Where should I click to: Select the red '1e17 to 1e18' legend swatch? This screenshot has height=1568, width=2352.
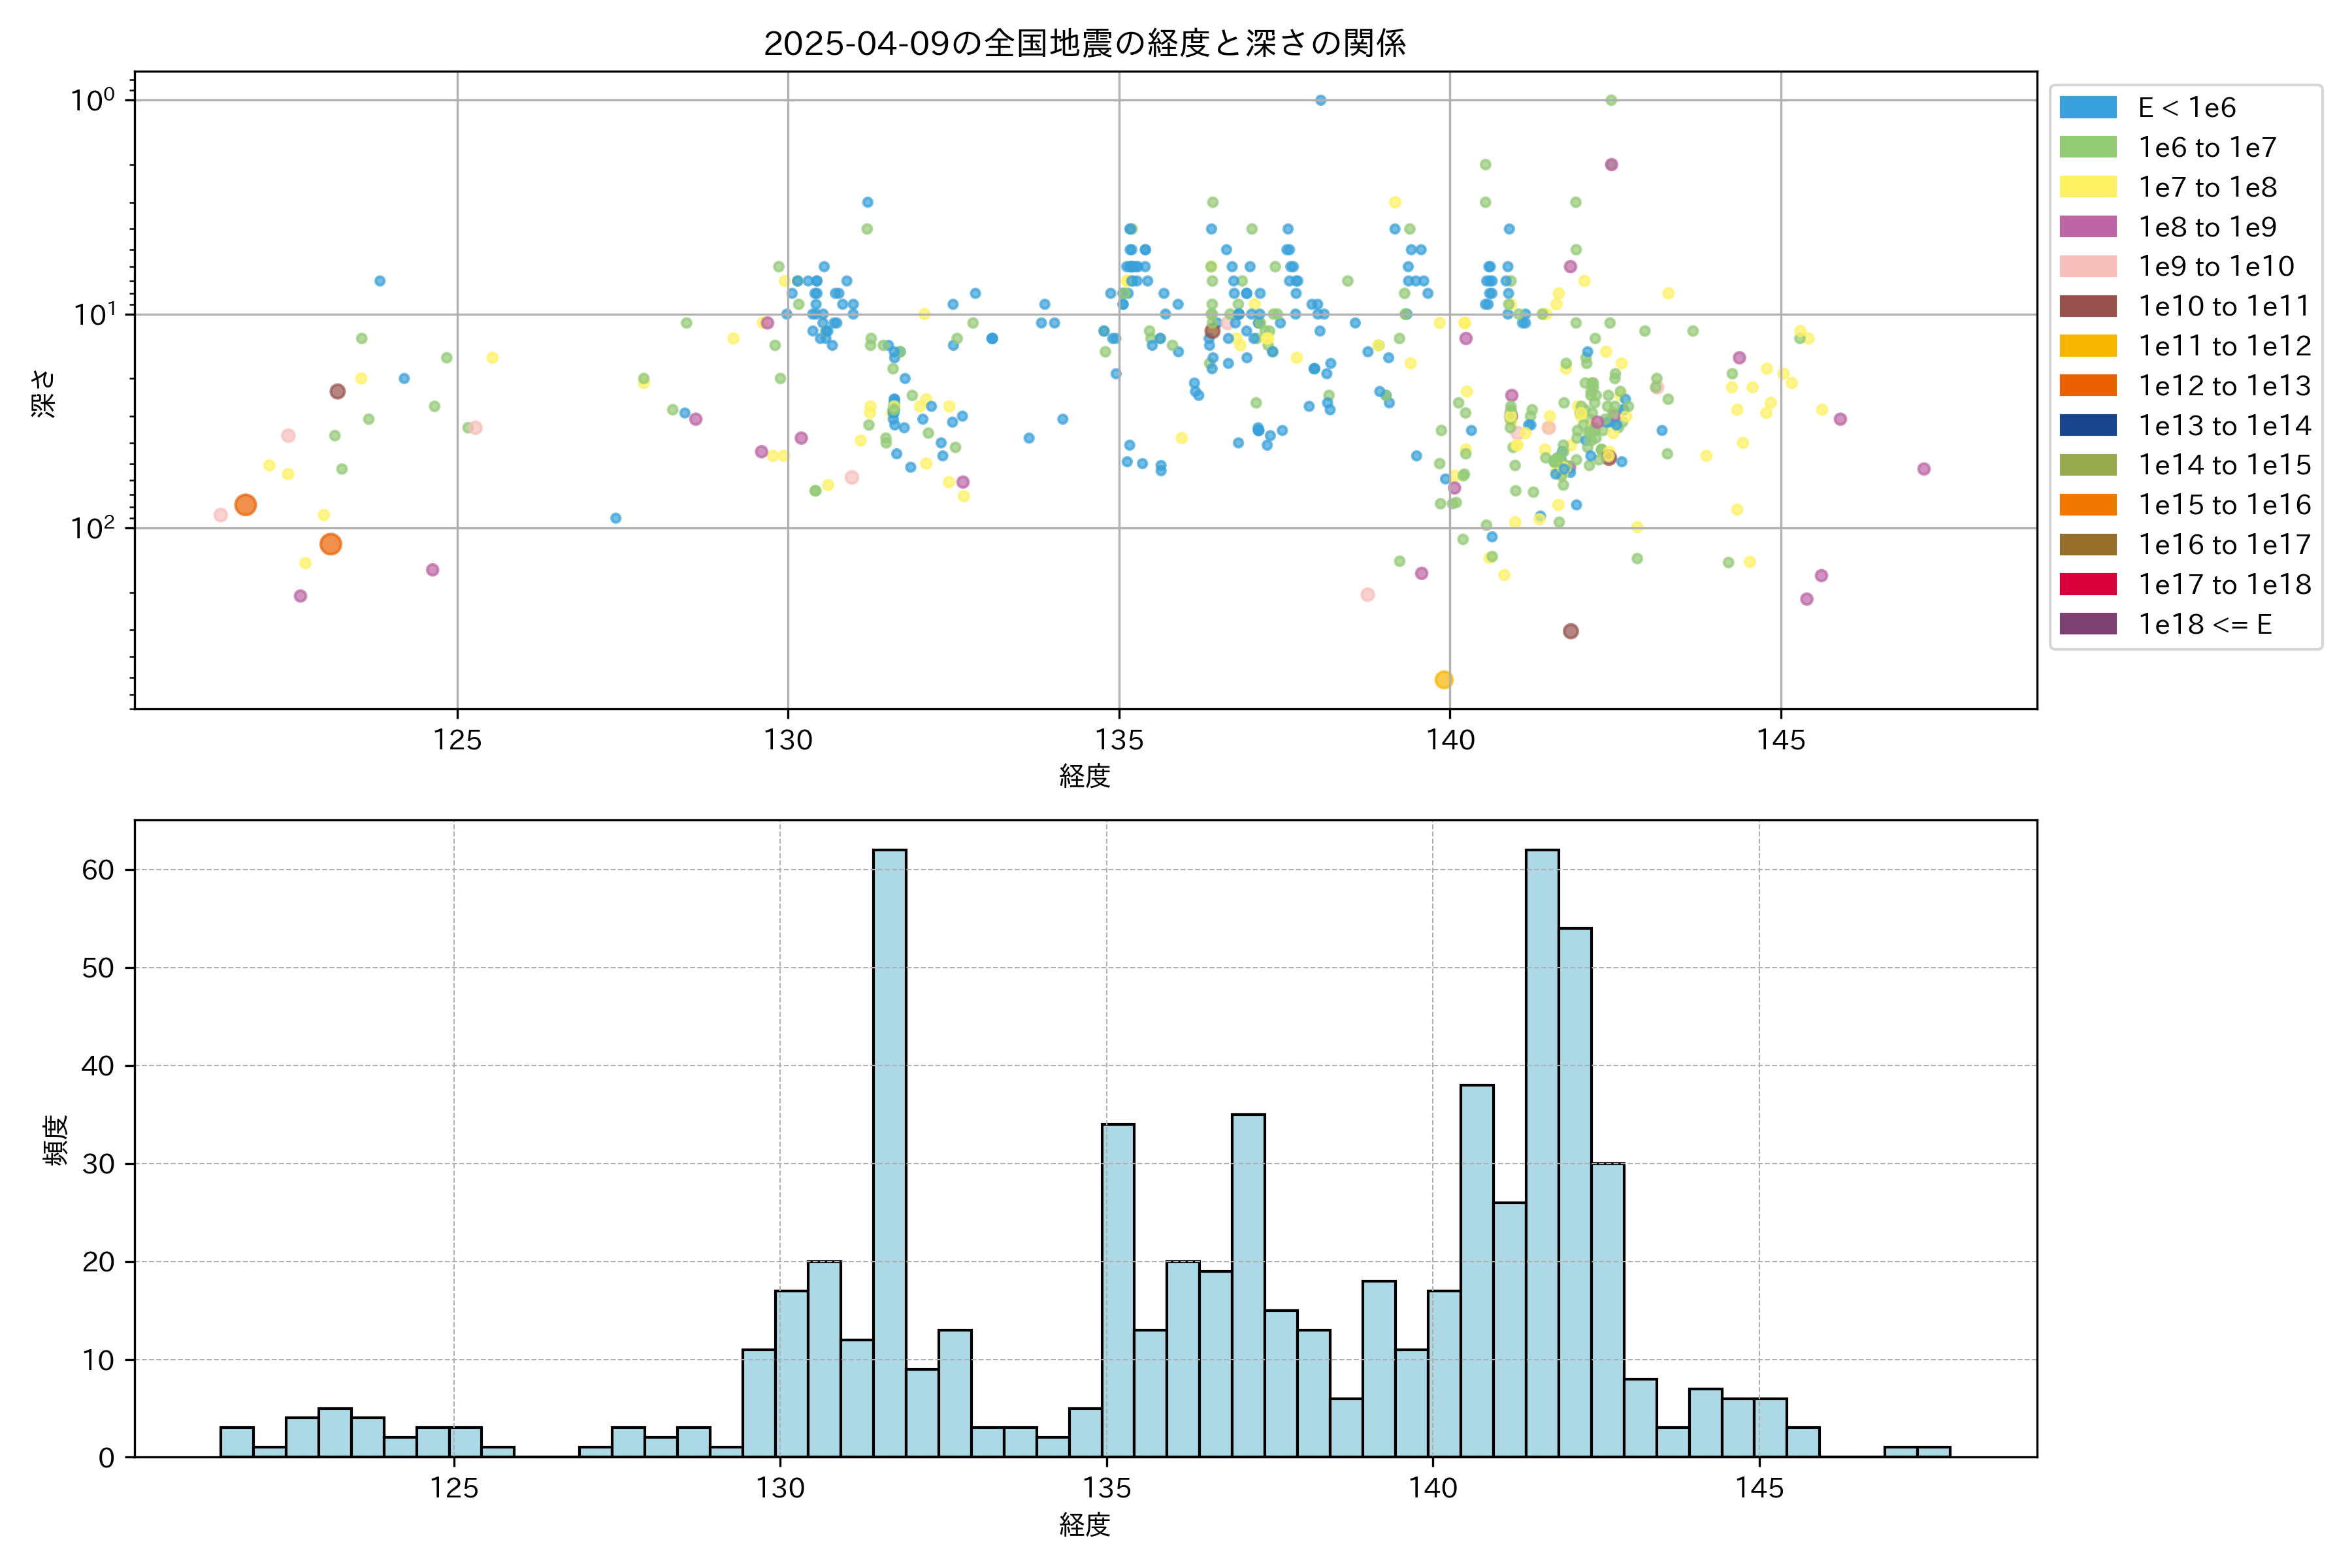[2088, 584]
